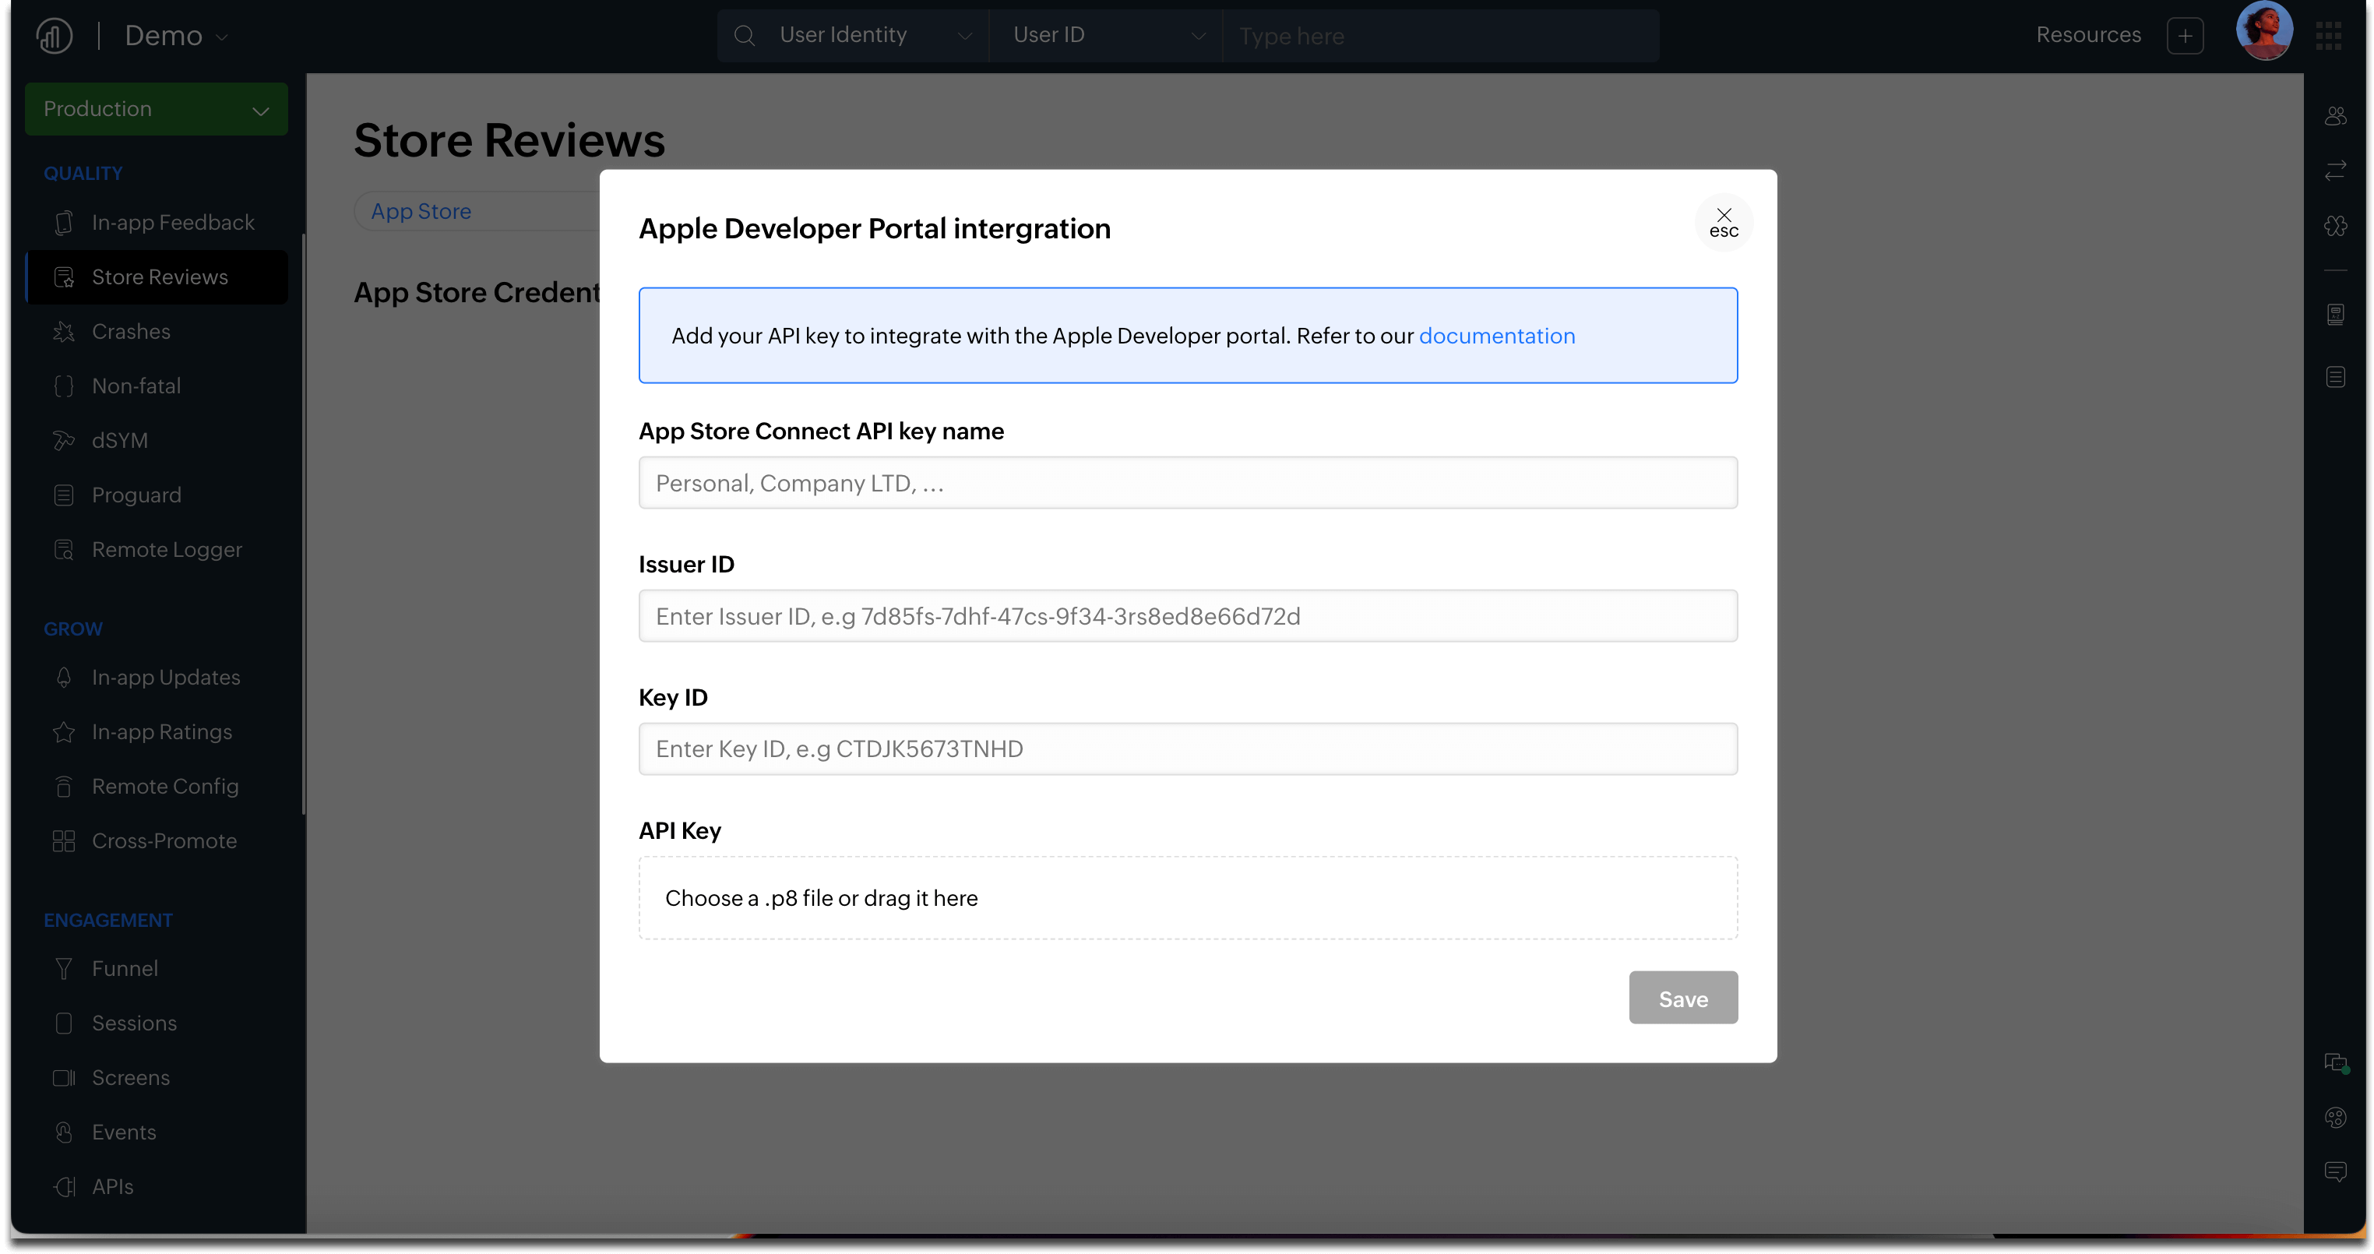Click the search magnifier icon
The width and height of the screenshot is (2374, 1254).
(745, 36)
